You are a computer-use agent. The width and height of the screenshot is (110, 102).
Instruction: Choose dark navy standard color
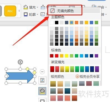(x=91, y=56)
